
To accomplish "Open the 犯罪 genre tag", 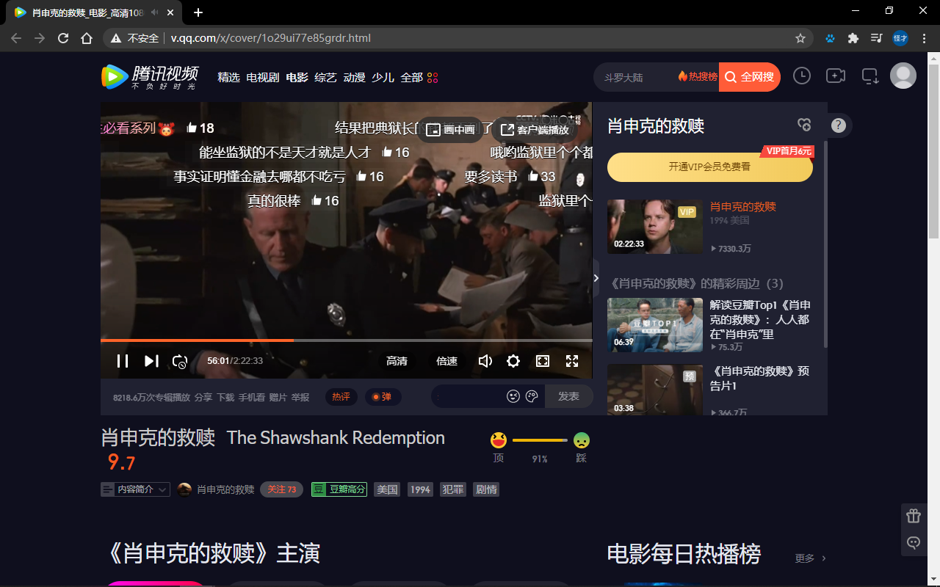I will 453,489.
